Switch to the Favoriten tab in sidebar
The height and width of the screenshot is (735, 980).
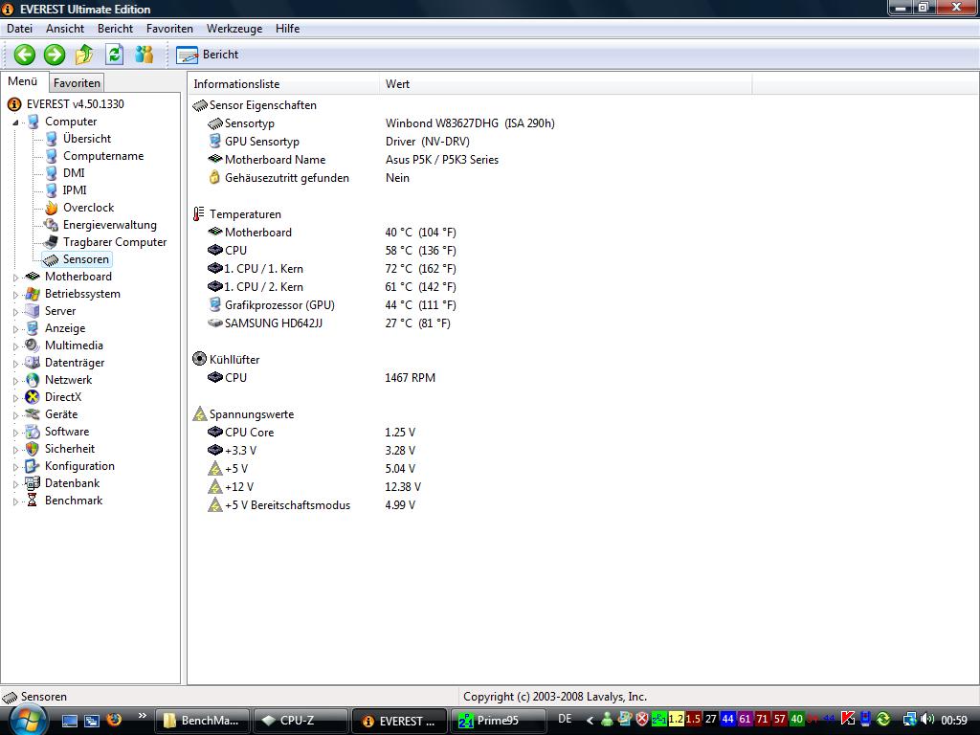click(77, 83)
